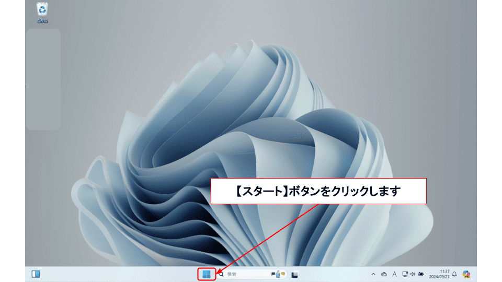This screenshot has height=282, width=502.
Task: Click the magnifier icon in taskbar search
Action: pos(221,274)
